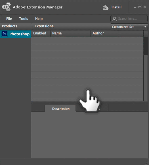Screen dimensions: 149x165
Task: Click the magnifier search icon
Action: tap(114, 19)
